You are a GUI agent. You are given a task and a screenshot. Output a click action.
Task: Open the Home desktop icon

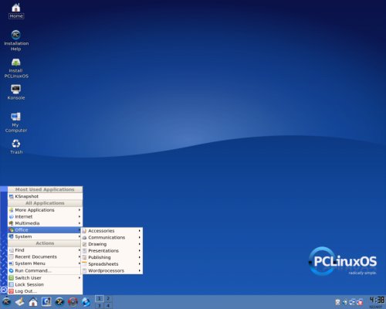coord(16,11)
